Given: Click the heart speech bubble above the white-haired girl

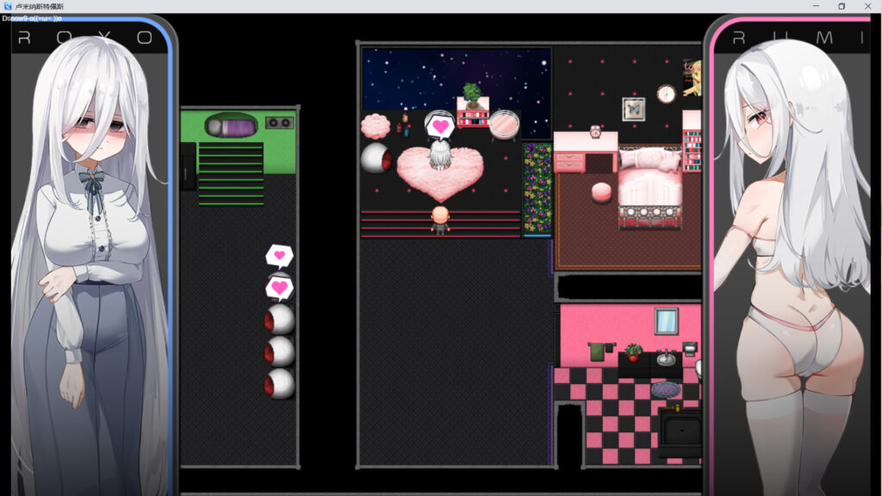Looking at the screenshot, I should (x=440, y=127).
